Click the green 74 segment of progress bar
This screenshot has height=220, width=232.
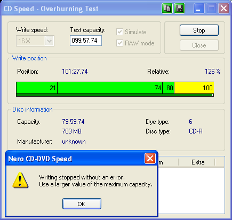click(x=110, y=88)
